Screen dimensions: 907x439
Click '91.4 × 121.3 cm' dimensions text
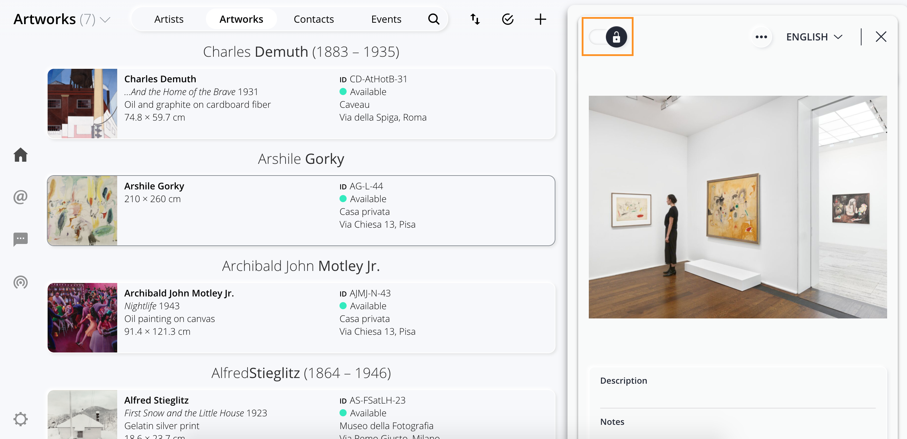(x=157, y=332)
